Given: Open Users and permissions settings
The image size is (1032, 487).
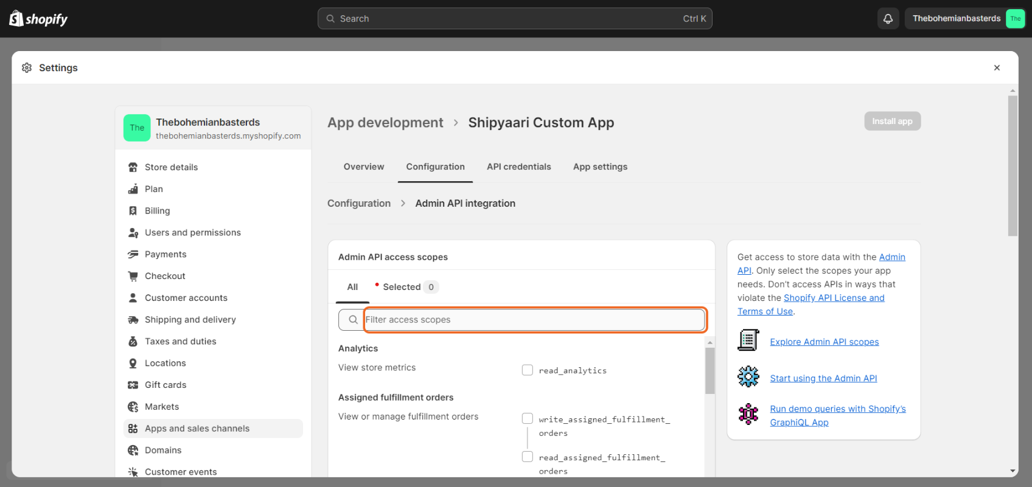Looking at the screenshot, I should [213, 233].
